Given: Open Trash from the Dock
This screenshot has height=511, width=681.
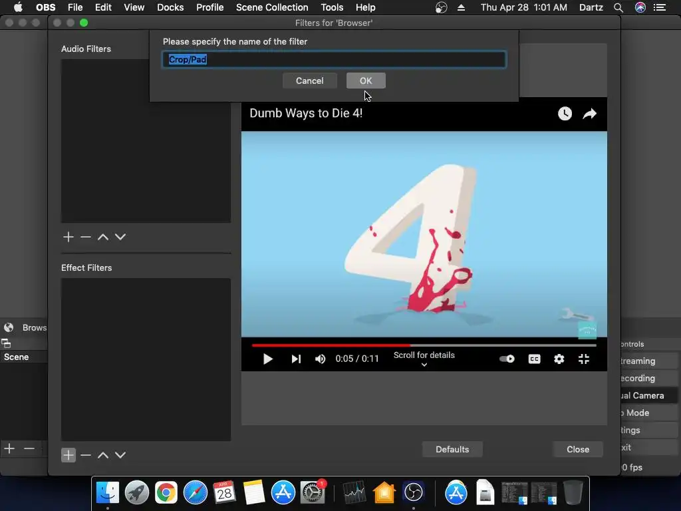Looking at the screenshot, I should 573,492.
